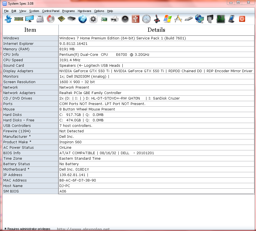Viewport: 256px width, 231px height.
Task: Click the black IC chip icon
Action: [x=72, y=19]
